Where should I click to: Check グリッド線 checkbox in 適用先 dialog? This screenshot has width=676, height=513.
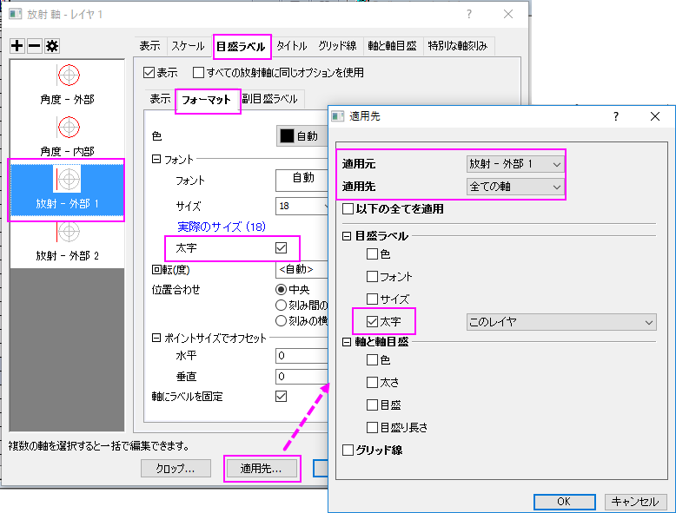[348, 451]
